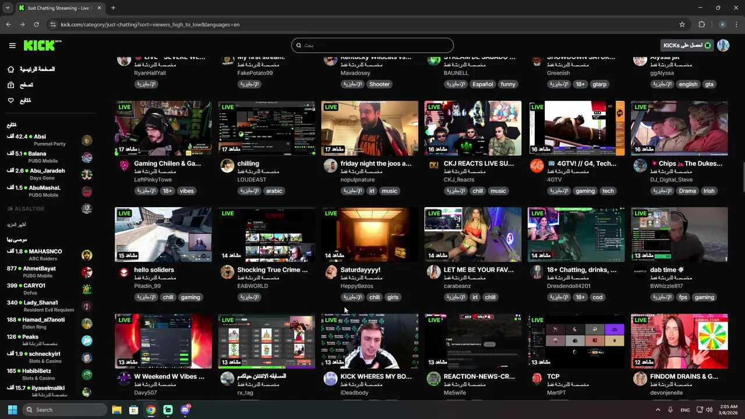Open 'Saturdayyyy!' stream thumbnail
Viewport: 745px width, 419px height.
click(370, 235)
